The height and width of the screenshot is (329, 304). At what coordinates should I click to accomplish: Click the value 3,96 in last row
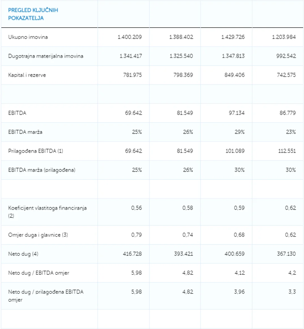click(239, 292)
